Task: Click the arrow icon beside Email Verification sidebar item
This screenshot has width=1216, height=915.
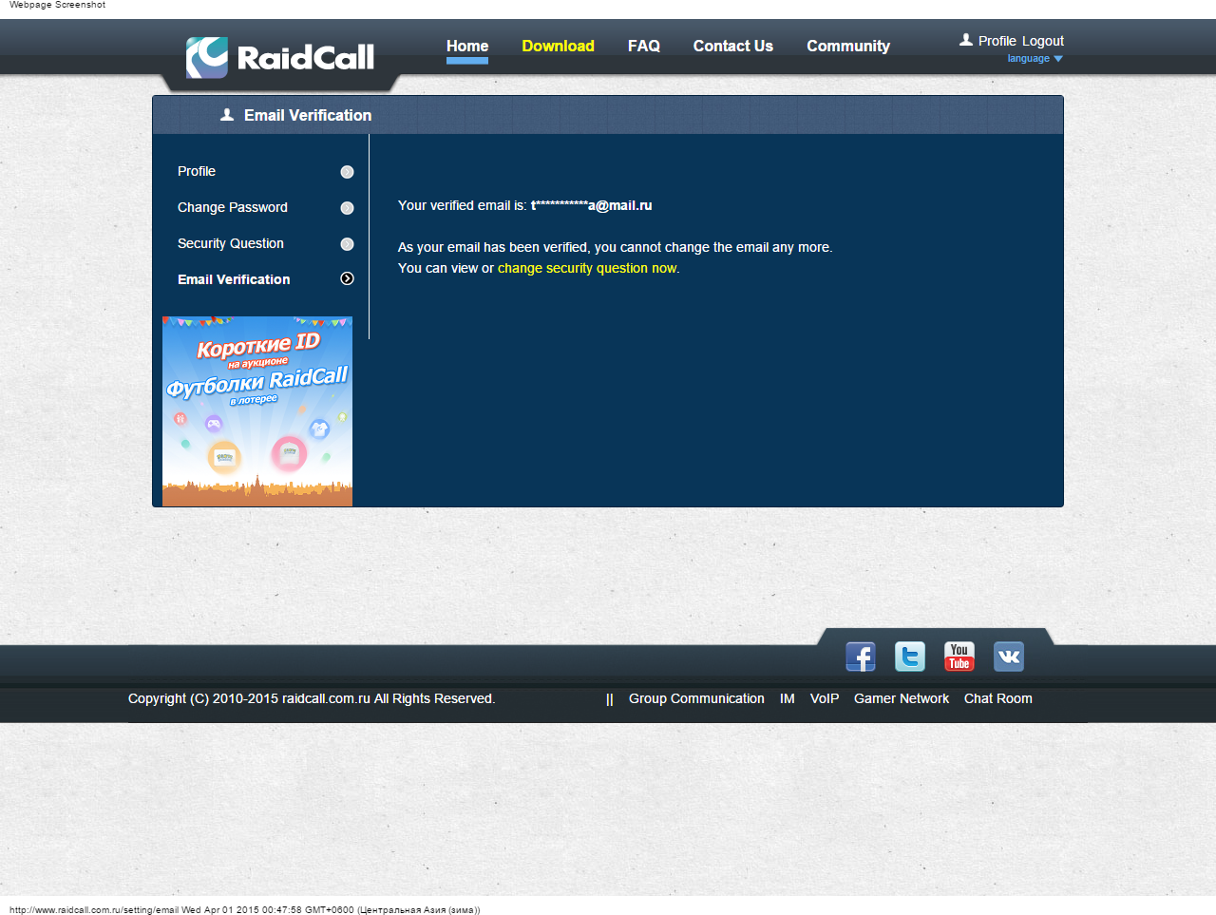Action: [x=347, y=278]
